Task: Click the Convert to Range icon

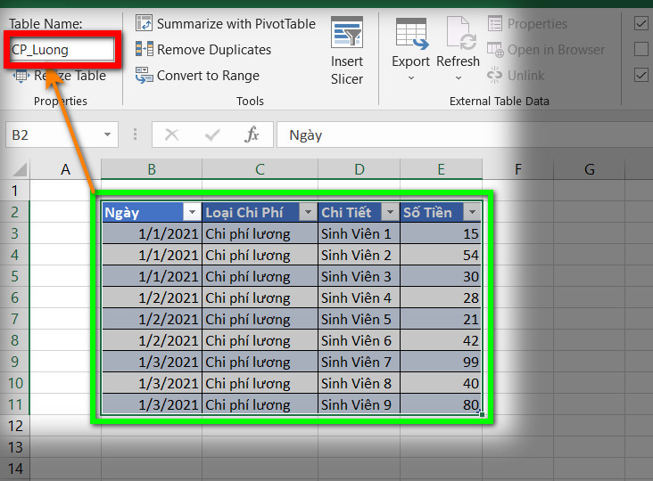Action: pos(145,75)
